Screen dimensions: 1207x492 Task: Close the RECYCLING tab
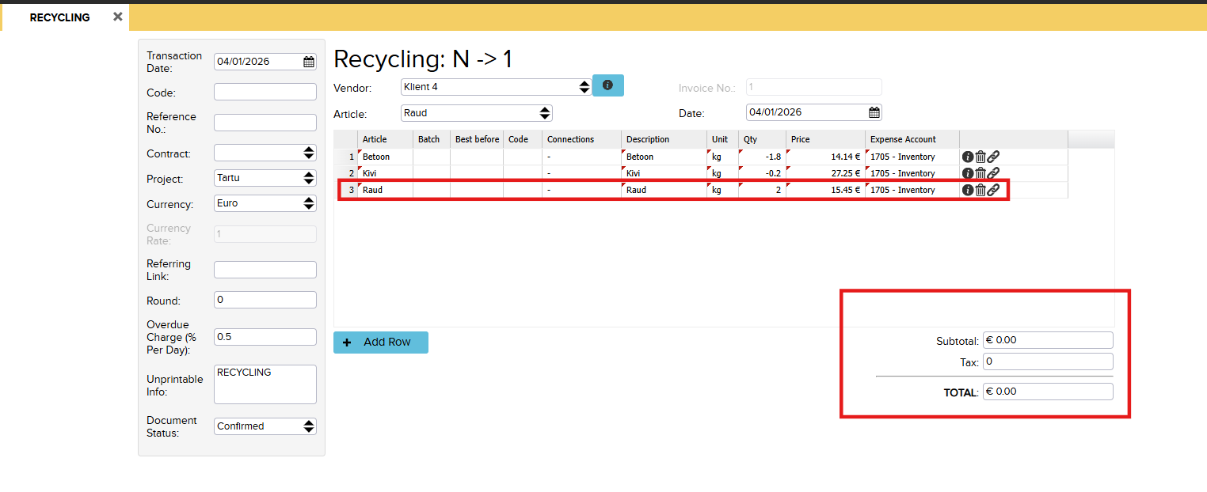click(117, 17)
